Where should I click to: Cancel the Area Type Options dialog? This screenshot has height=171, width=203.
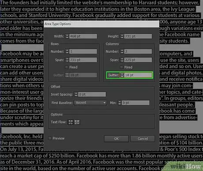[x=143, y=139]
